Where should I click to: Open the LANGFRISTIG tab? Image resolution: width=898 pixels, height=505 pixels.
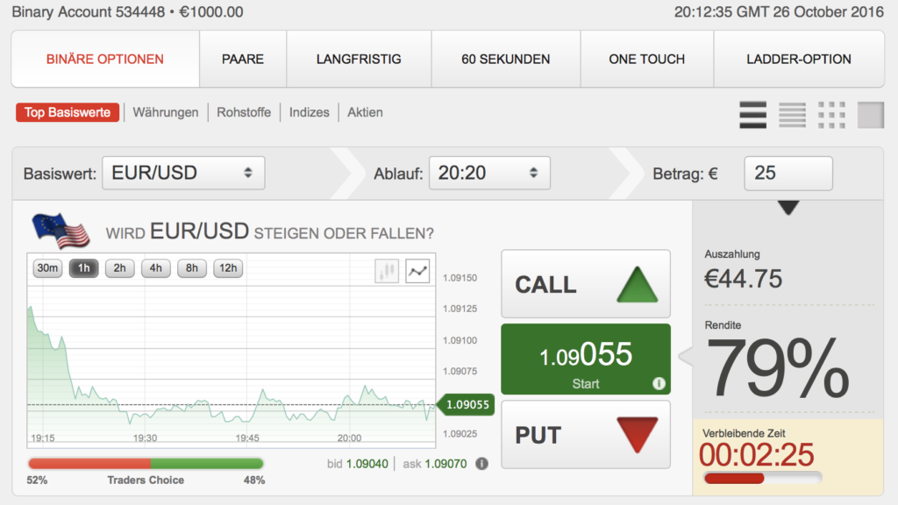(x=359, y=59)
